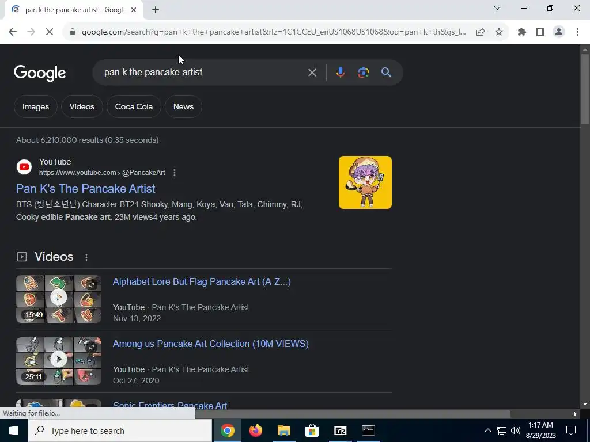Share this page via share icon
Image resolution: width=590 pixels, height=442 pixels.
pos(481,32)
